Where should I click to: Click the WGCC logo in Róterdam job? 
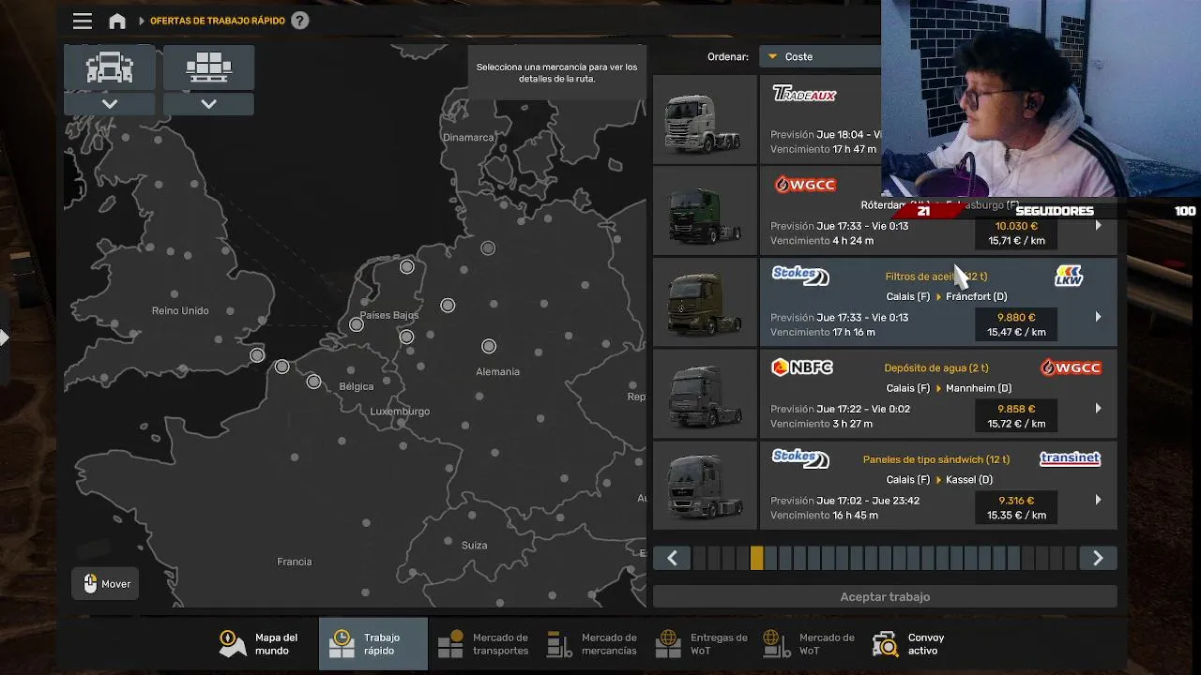tap(804, 185)
